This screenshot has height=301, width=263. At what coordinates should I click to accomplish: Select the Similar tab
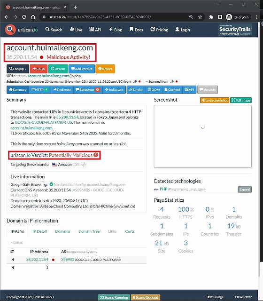[136, 90]
